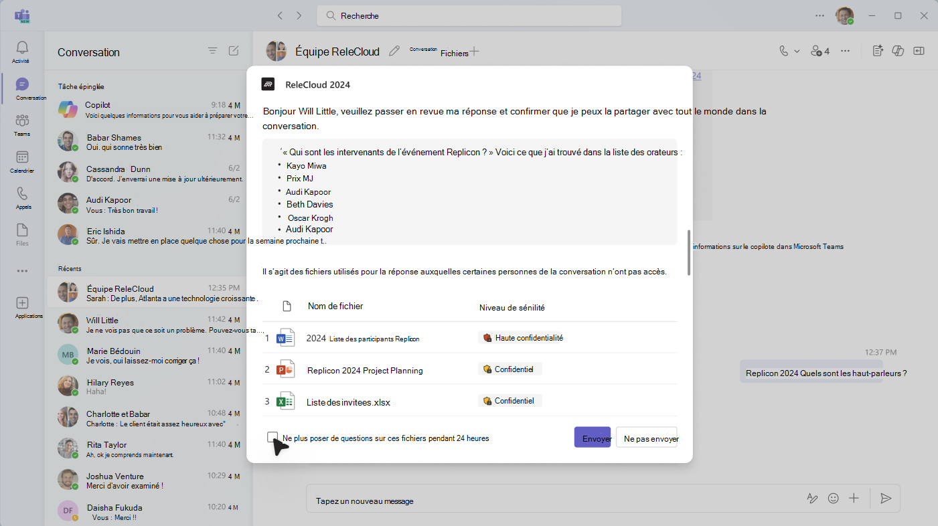Select the Conversation icon in sidebar
Screen dimensions: 938x526
tap(22, 84)
